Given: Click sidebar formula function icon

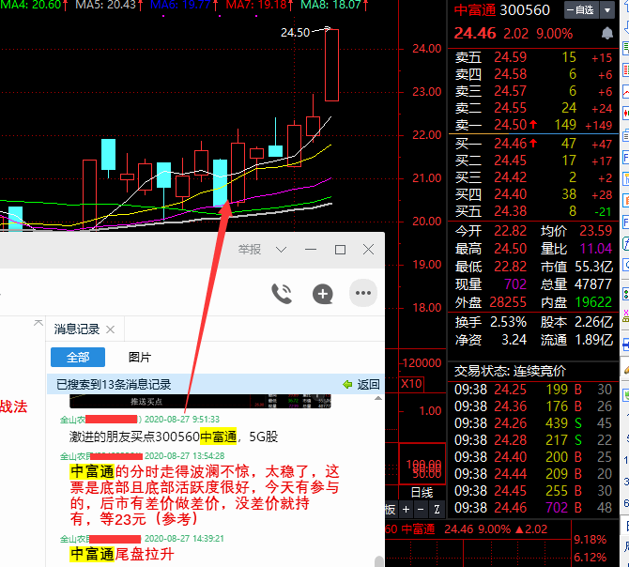Looking at the screenshot, I should click(625, 243).
